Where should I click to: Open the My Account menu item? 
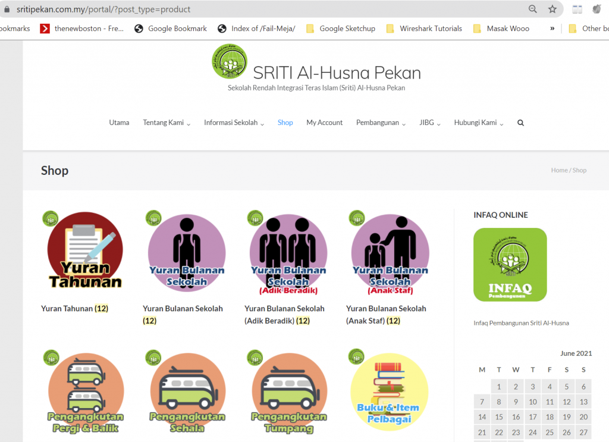(x=324, y=123)
